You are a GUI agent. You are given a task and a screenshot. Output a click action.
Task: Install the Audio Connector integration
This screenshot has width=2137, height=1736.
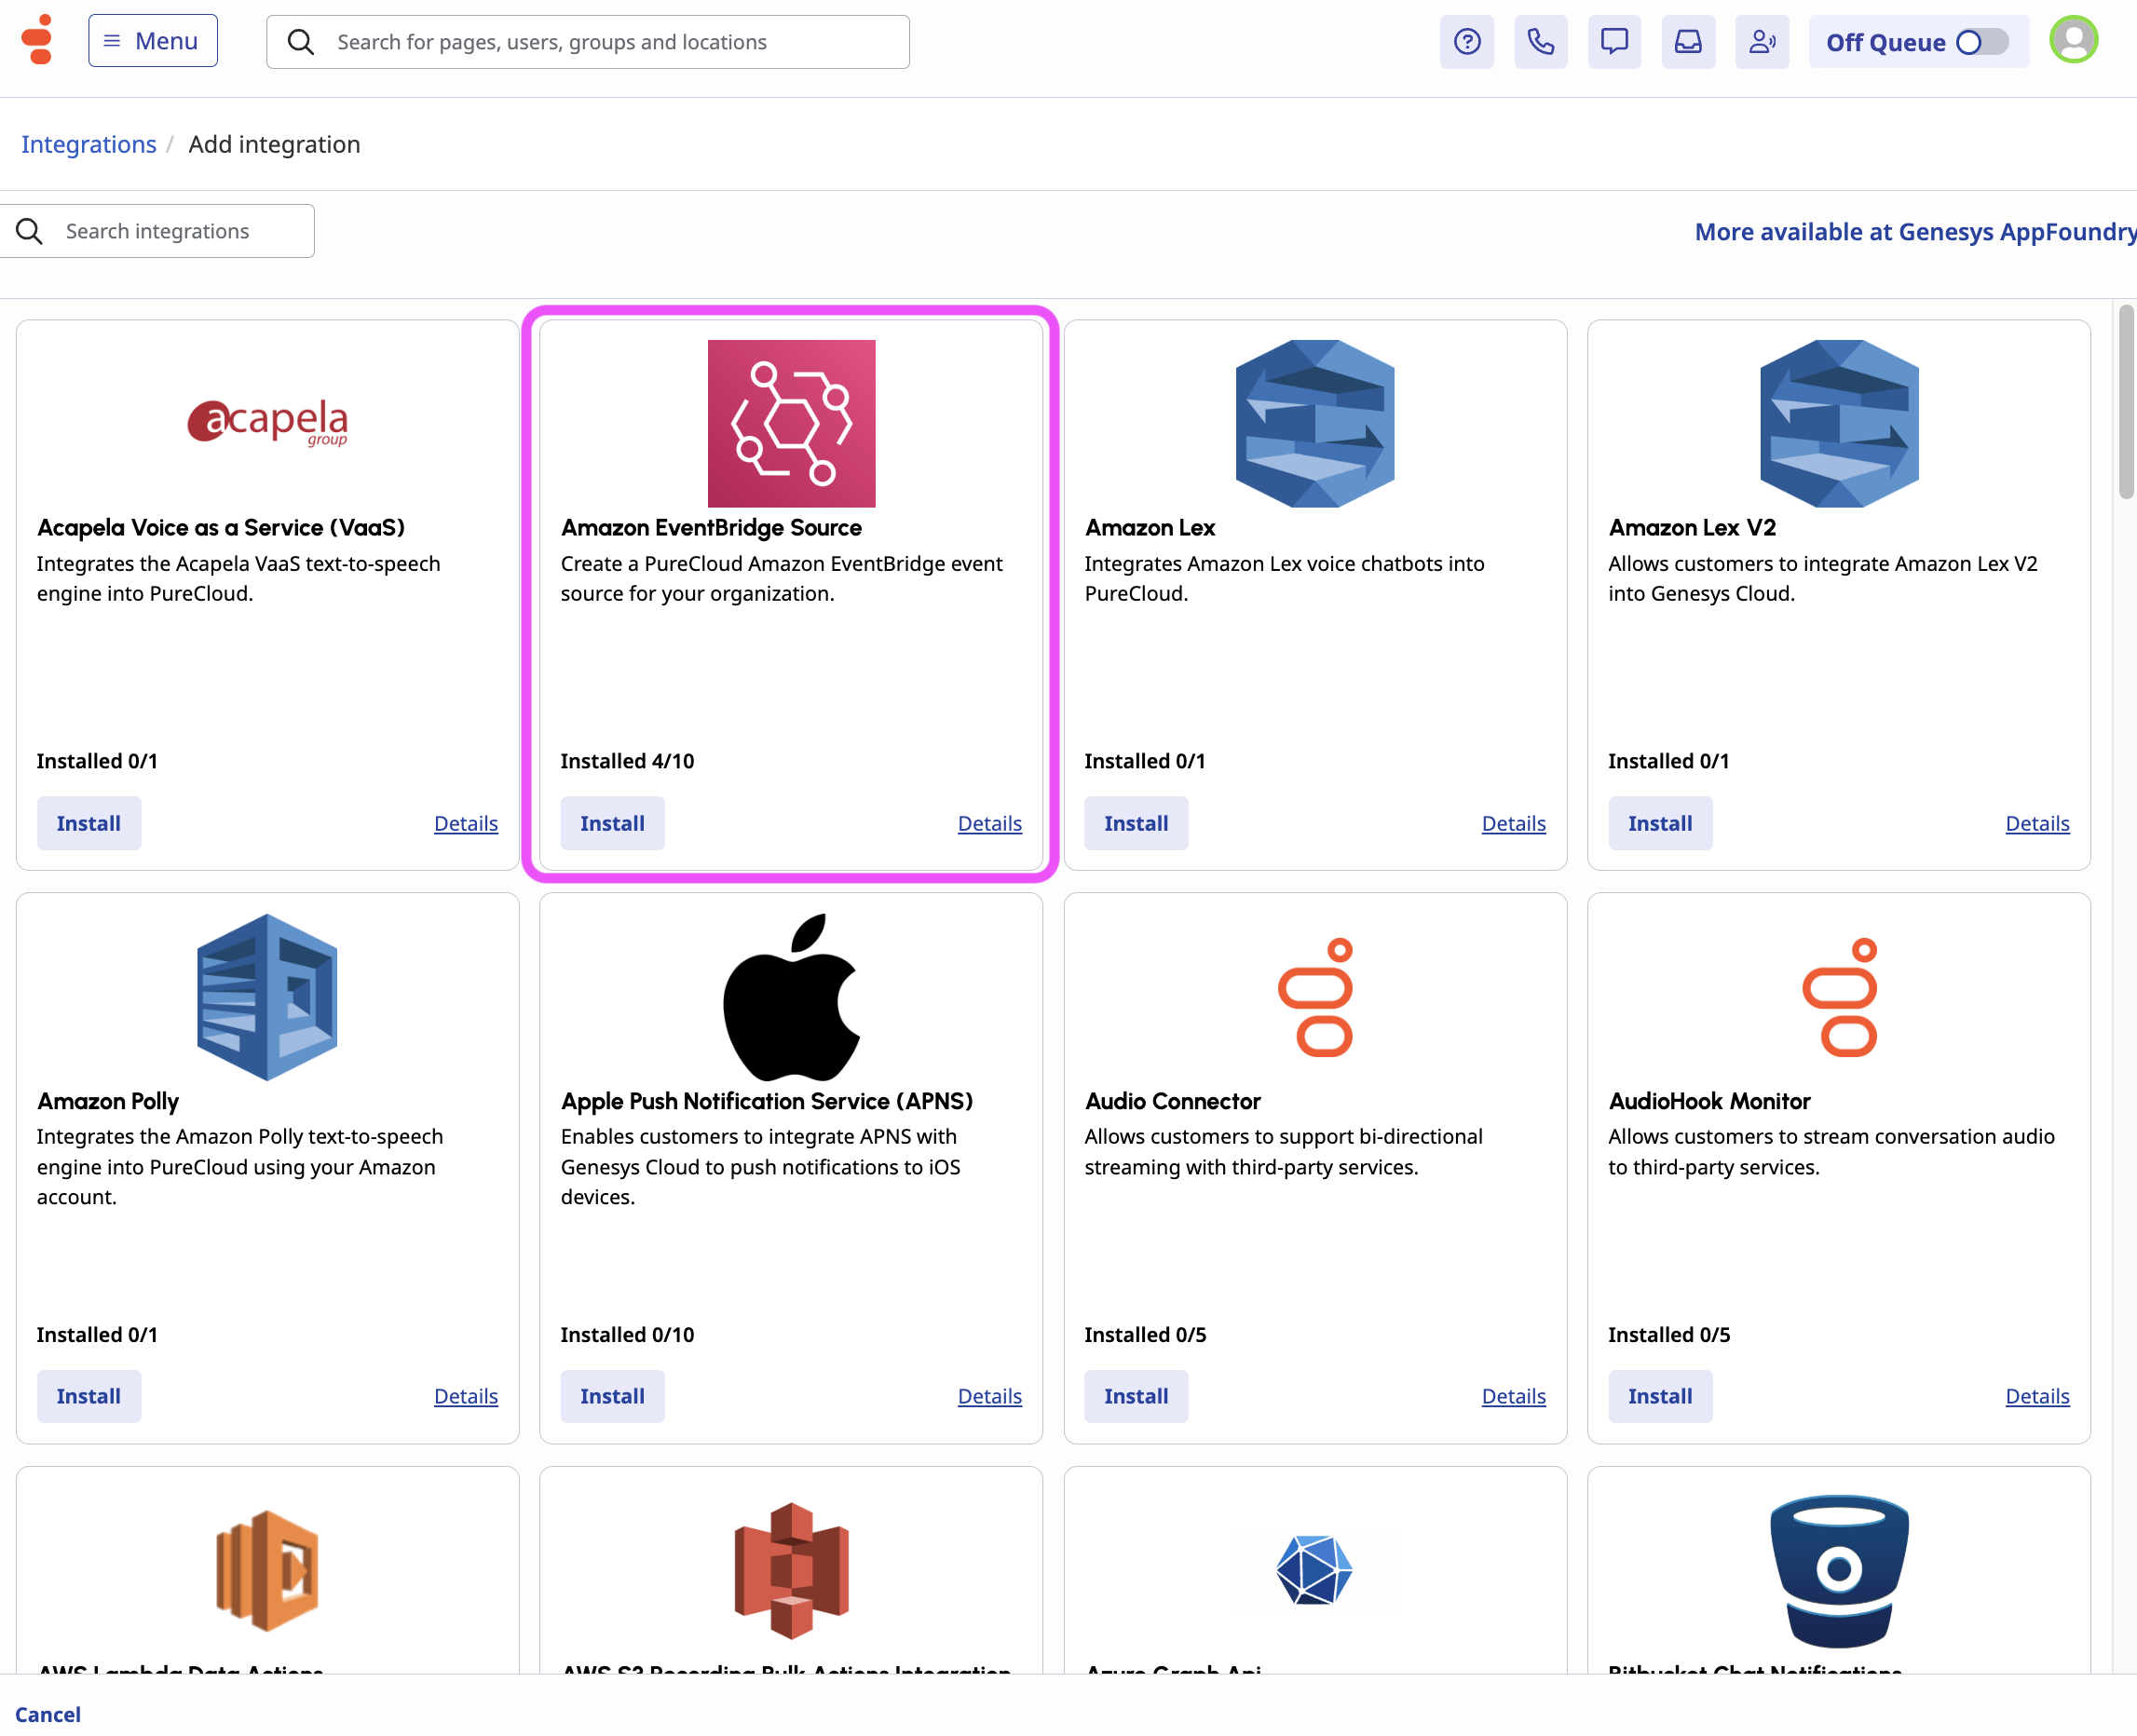coord(1135,1396)
